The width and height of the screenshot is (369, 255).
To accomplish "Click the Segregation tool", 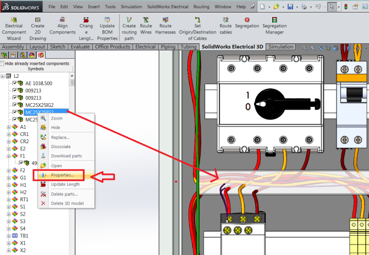I will pos(247,22).
